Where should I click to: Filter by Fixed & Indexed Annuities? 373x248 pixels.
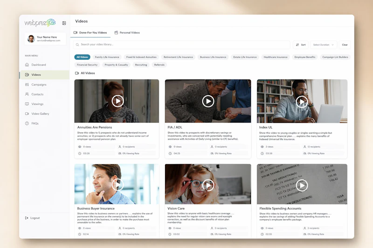[x=141, y=57]
